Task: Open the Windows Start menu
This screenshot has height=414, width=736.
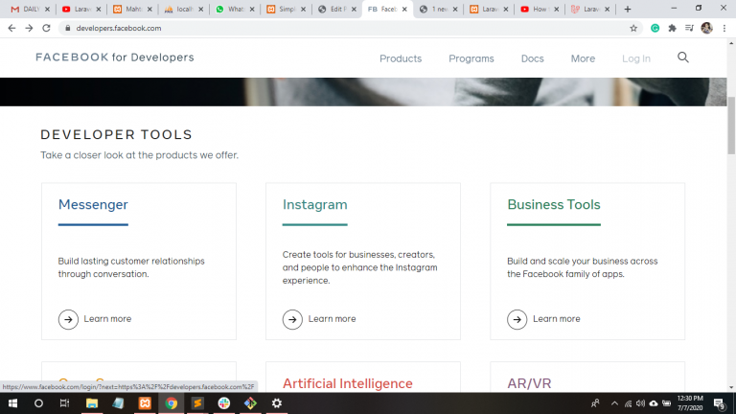Action: (12, 403)
